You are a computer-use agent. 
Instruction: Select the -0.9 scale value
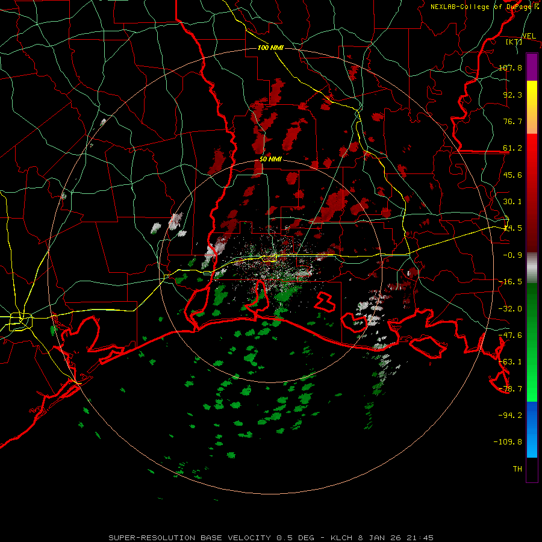(512, 255)
